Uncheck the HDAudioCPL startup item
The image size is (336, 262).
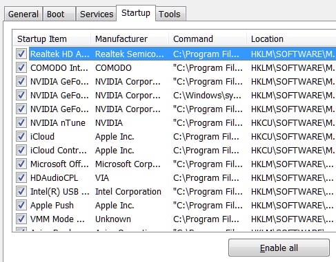[x=21, y=178]
